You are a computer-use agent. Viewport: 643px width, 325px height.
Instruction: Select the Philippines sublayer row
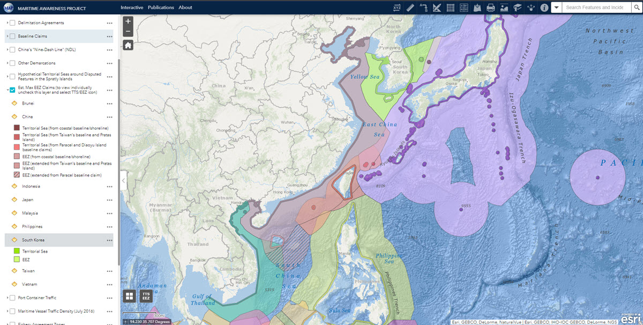59,226
